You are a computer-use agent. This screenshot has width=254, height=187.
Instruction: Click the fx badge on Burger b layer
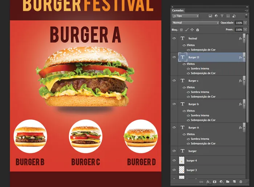[240, 104]
